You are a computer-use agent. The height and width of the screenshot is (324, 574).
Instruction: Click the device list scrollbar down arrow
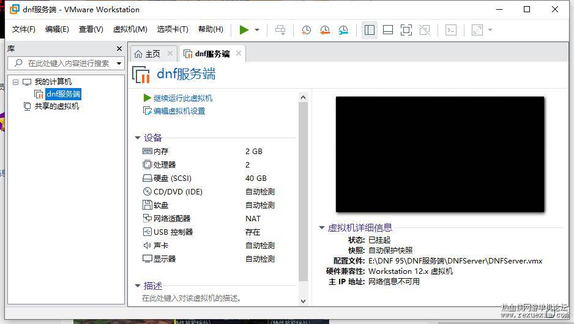[x=303, y=301]
